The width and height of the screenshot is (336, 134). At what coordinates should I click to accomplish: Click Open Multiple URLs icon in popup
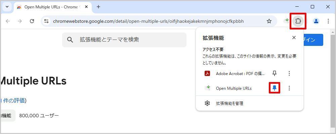(x=207, y=88)
